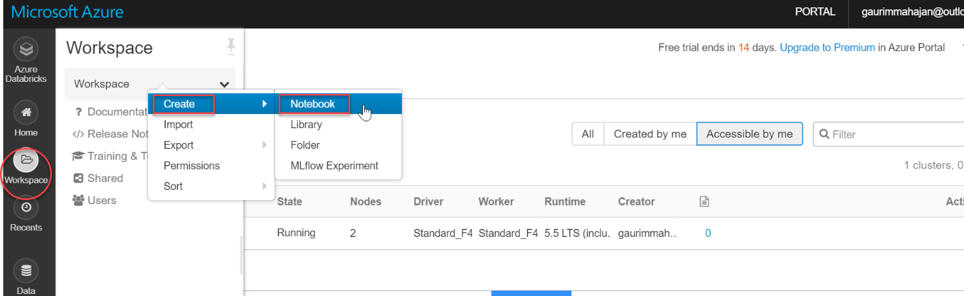Show All clusters filter
Image resolution: width=964 pixels, height=296 pixels.
click(x=588, y=134)
